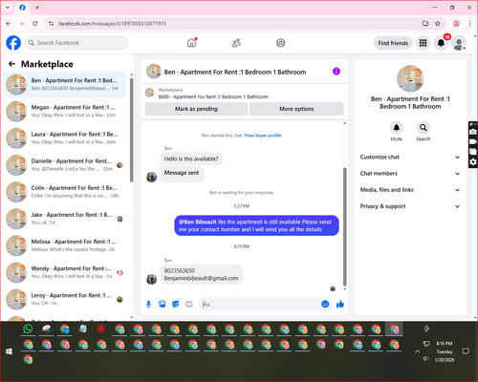
Task: Open Chrome tab search dropdown arrow
Action: click(8, 8)
